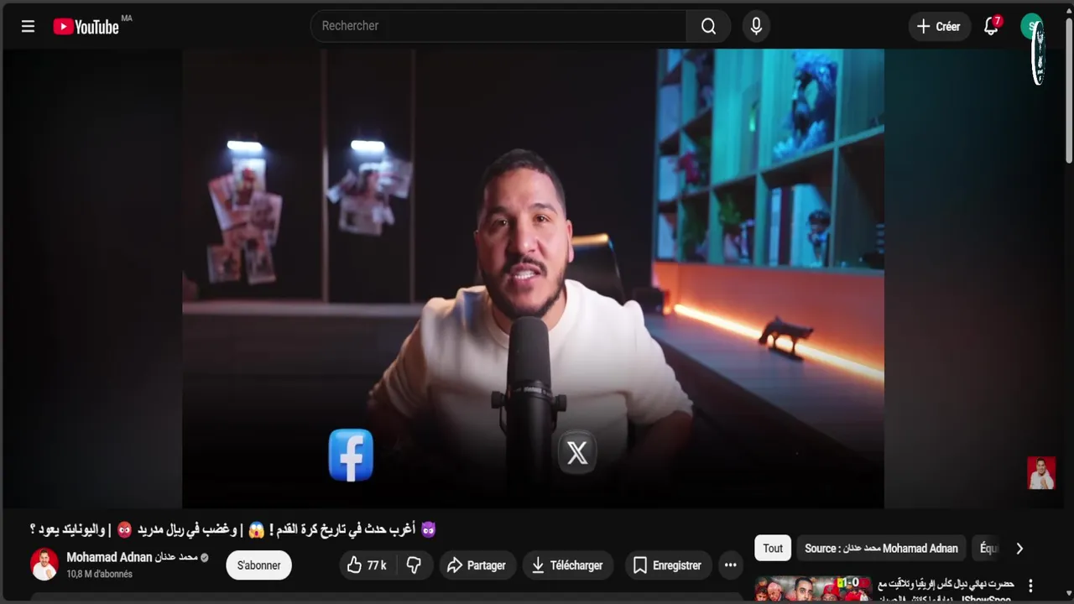
Task: Open the account avatar menu
Action: pos(1031,26)
